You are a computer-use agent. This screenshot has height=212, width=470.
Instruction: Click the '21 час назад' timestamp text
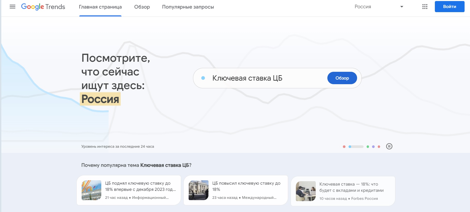click(x=116, y=198)
